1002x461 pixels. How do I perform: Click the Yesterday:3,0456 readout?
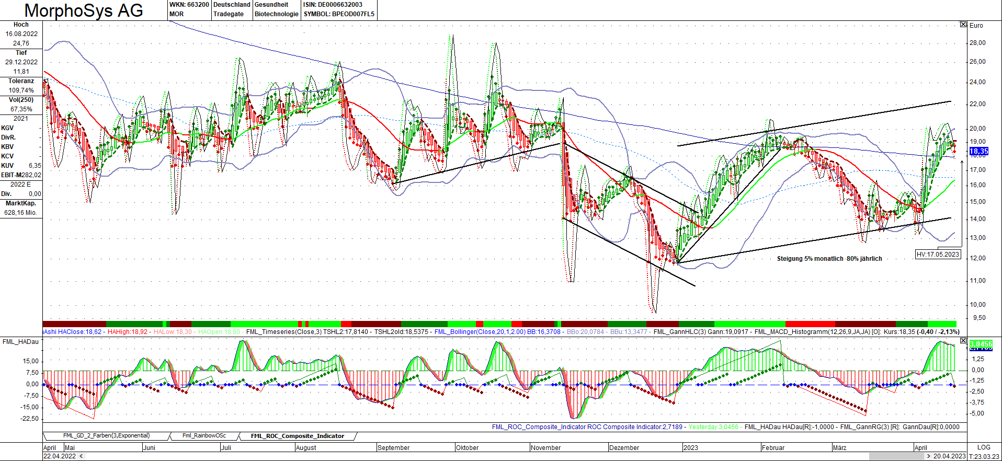[713, 427]
